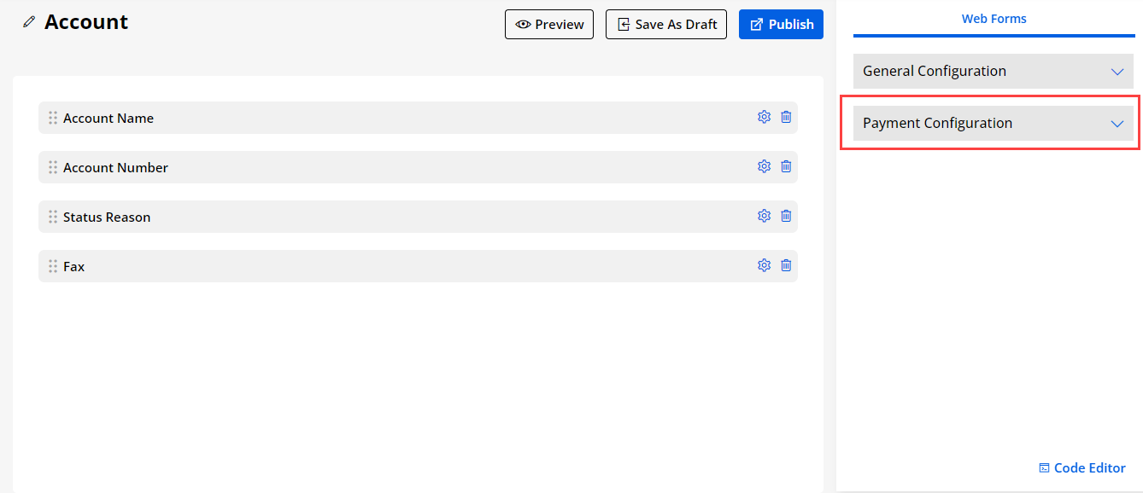
Task: Delete the Account Name field
Action: click(x=786, y=118)
